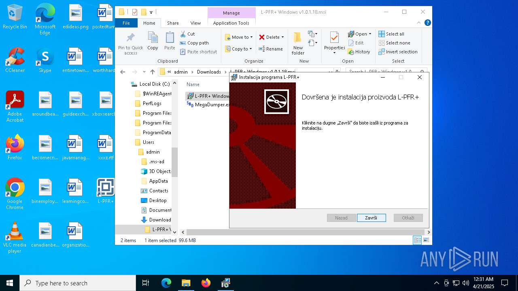Click the admin breadcrumb segment
The width and height of the screenshot is (518, 291).
[x=181, y=72]
